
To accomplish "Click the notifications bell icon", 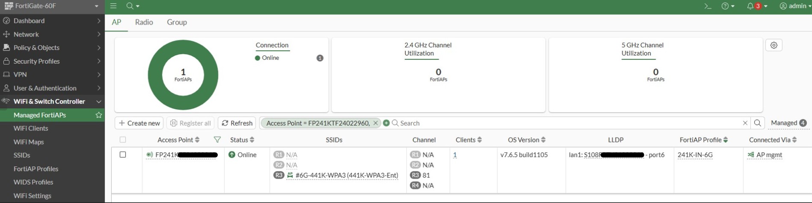I will tap(750, 6).
